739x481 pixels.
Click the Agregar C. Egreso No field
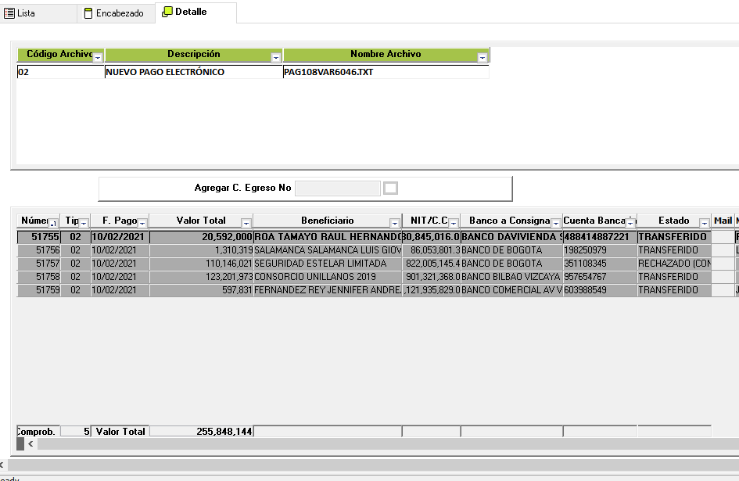pos(337,188)
